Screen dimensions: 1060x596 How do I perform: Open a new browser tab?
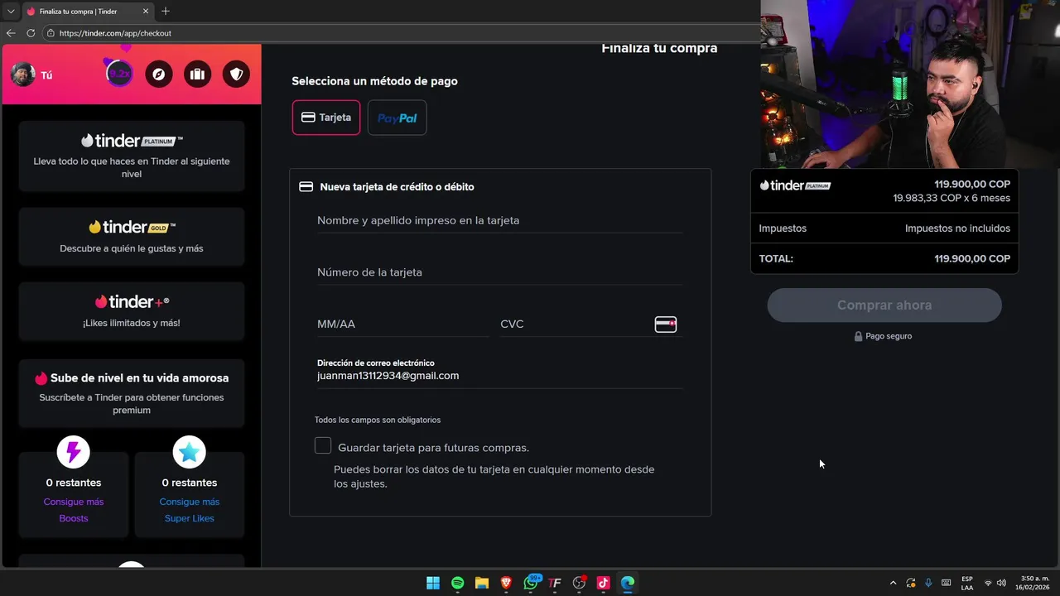[x=166, y=12]
